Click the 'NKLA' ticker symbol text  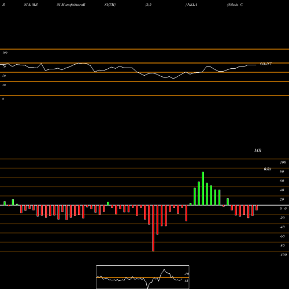[x=192, y=5]
